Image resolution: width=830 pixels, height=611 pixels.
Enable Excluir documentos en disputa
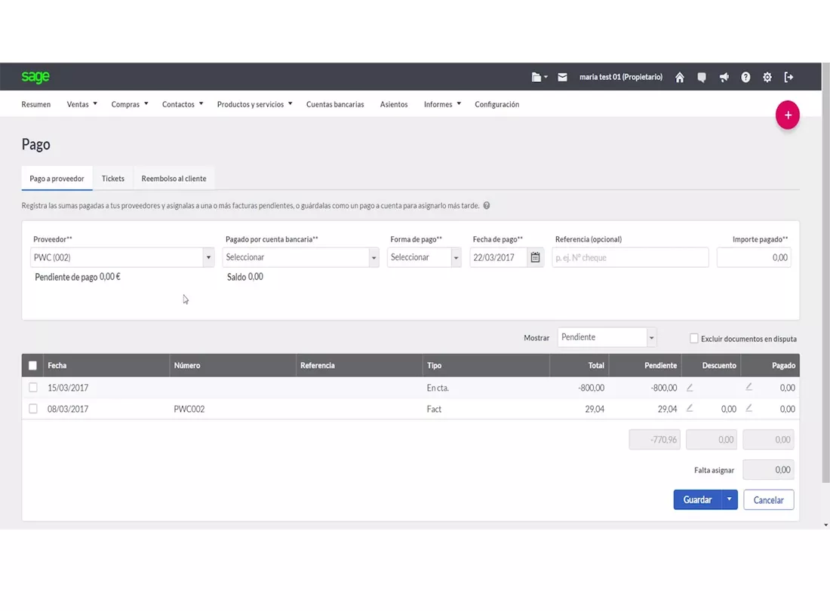tap(693, 339)
